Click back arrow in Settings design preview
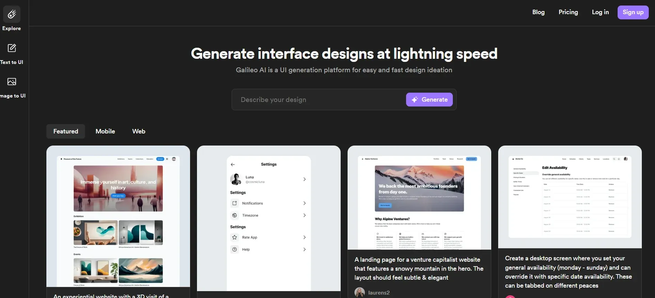 click(233, 165)
